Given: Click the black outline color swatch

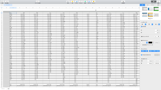Looking at the screenshot, I should click(150, 42).
